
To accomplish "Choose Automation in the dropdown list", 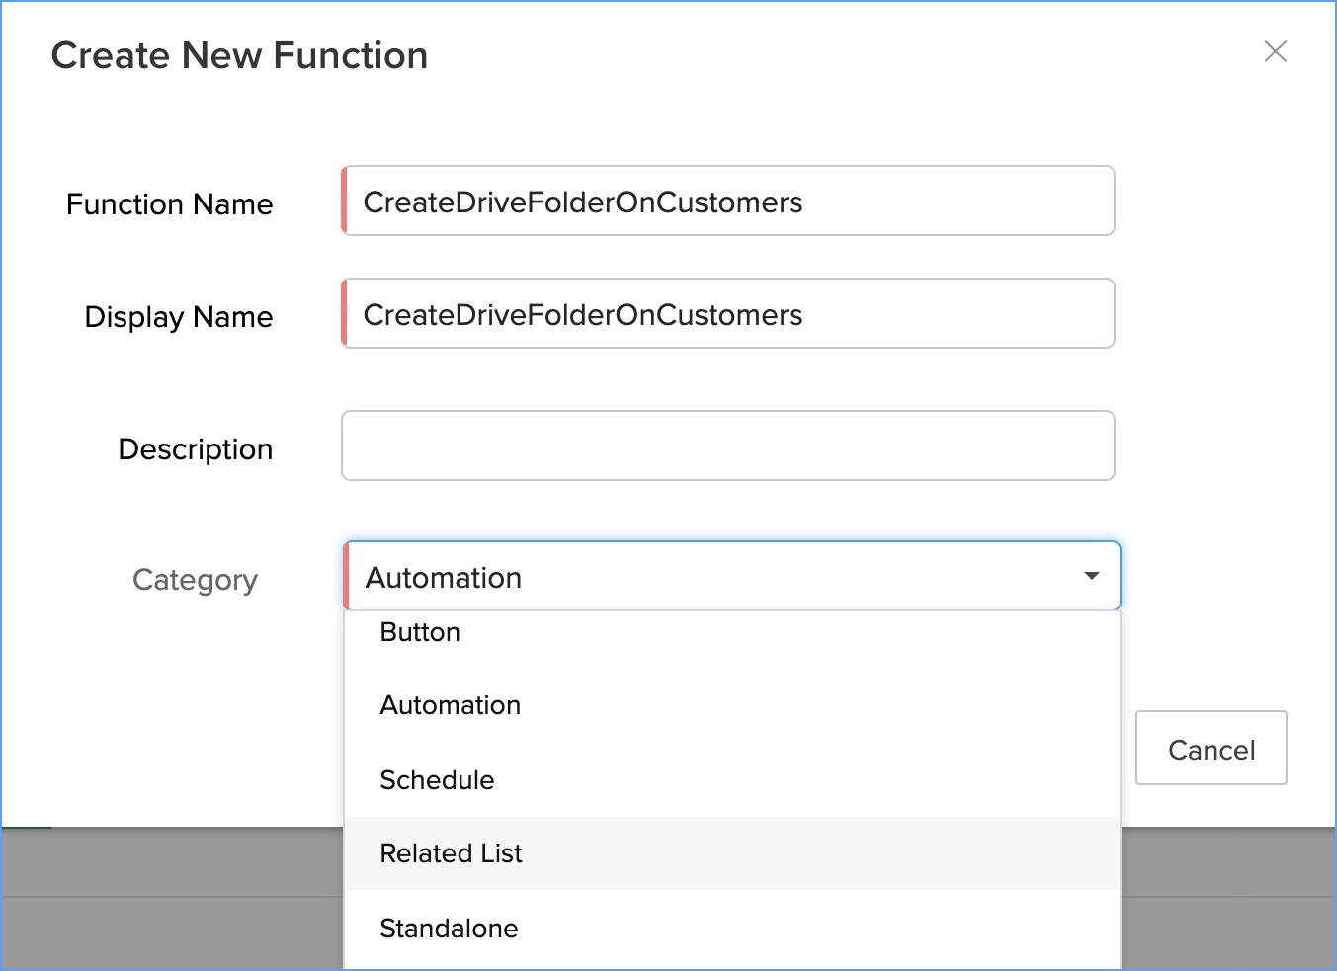I will point(451,705).
